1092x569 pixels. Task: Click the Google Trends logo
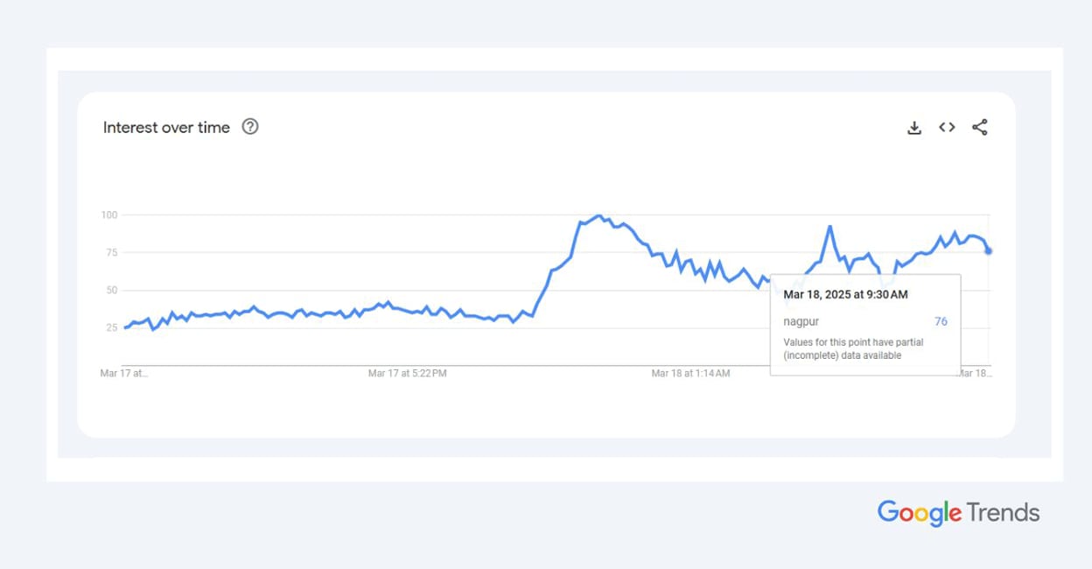click(959, 513)
